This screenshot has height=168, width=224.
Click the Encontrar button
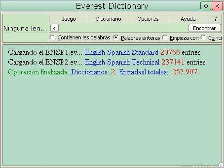(205, 28)
